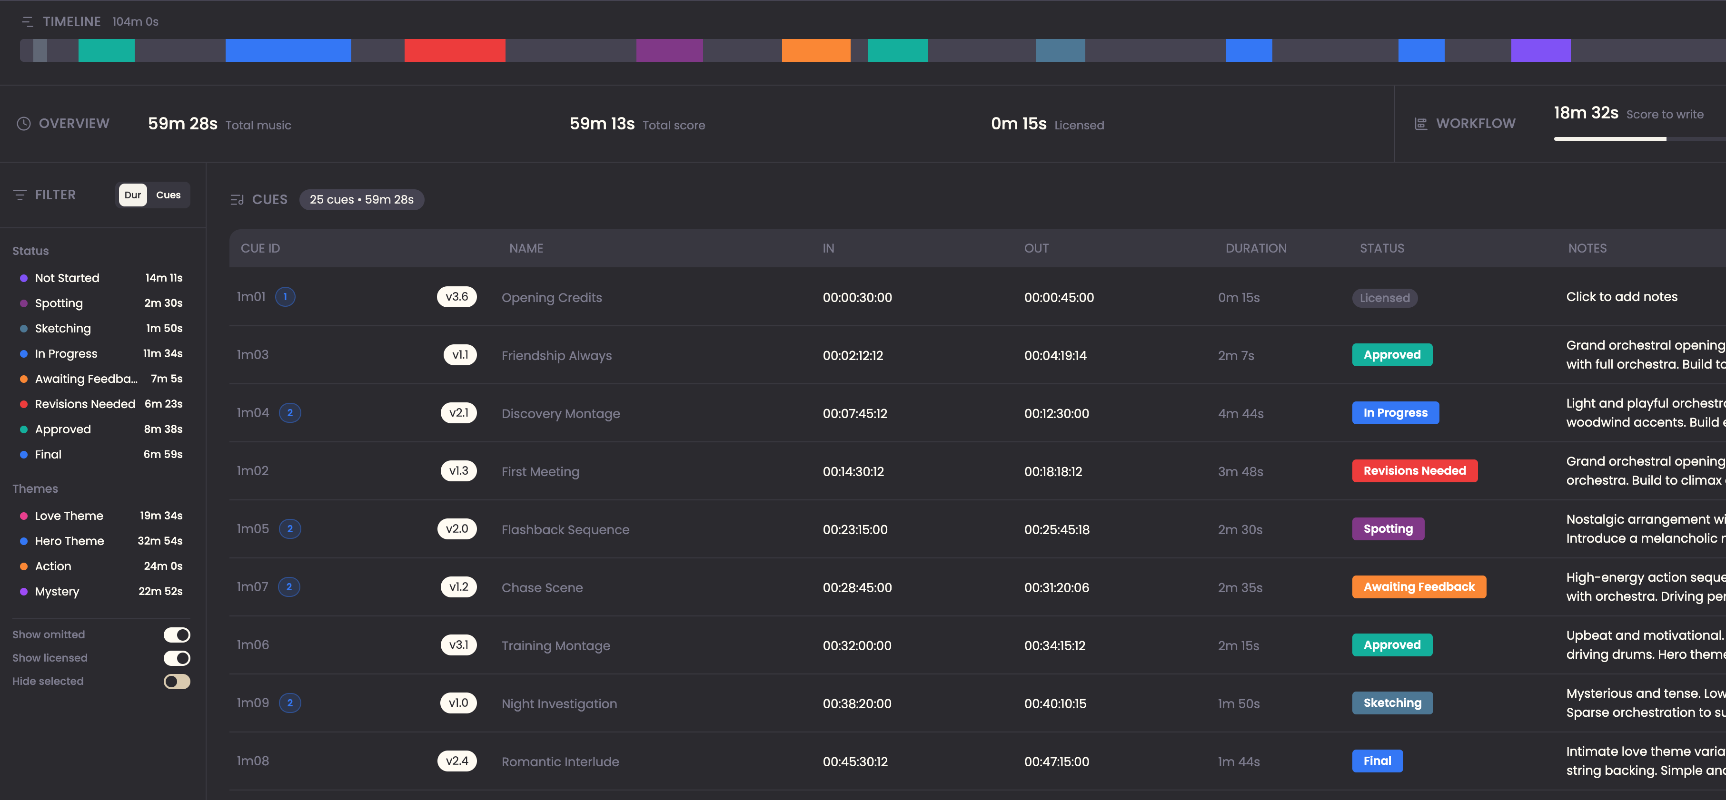Switch filter mode to Cues

[x=168, y=195]
